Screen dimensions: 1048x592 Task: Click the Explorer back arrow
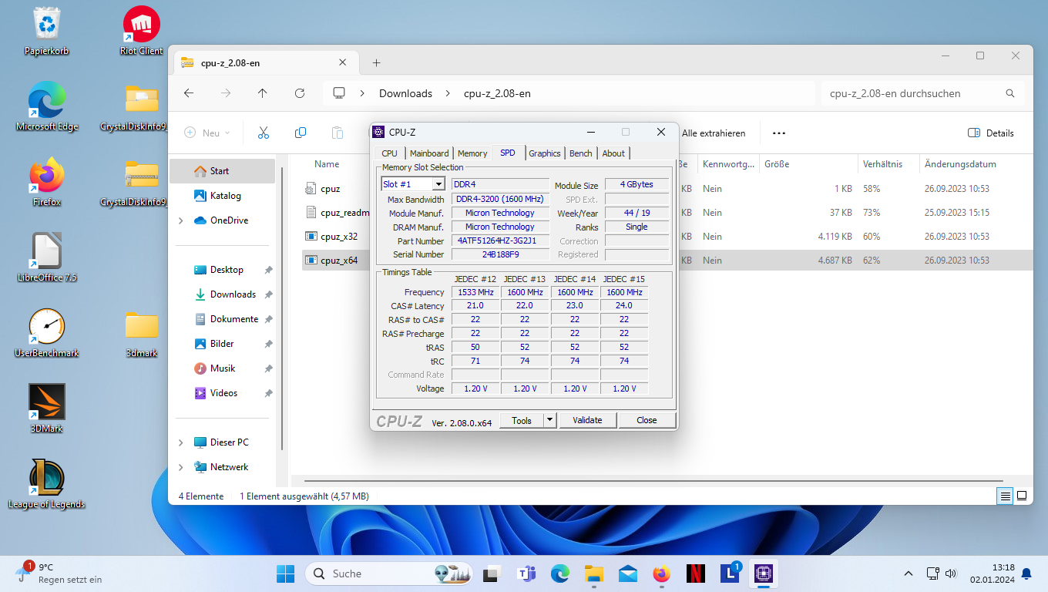189,93
